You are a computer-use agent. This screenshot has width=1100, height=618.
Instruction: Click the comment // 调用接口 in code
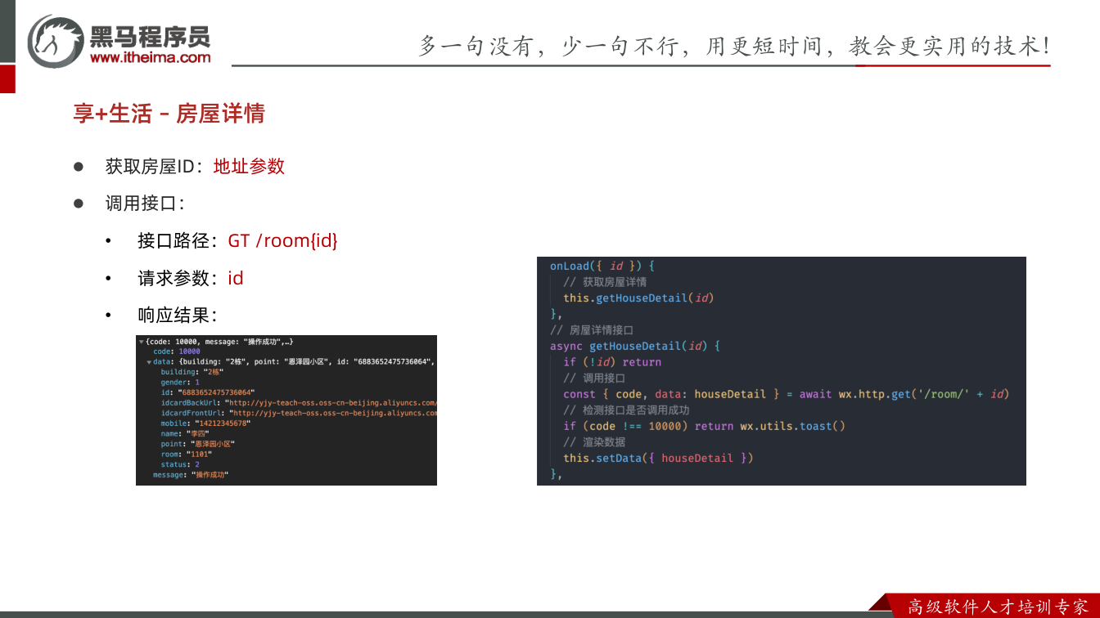[594, 378]
